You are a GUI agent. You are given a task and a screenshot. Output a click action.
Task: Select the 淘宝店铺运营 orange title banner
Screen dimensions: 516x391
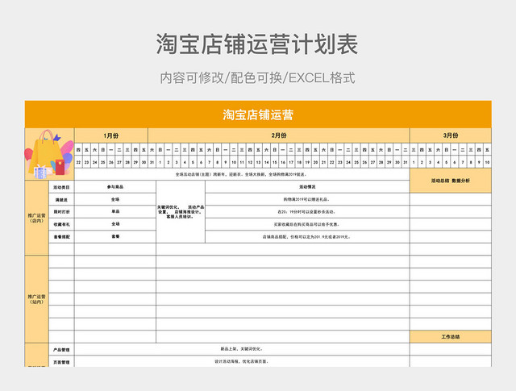click(x=258, y=114)
